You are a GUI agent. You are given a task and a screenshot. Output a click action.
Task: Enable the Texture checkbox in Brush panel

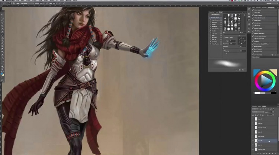tap(211, 24)
